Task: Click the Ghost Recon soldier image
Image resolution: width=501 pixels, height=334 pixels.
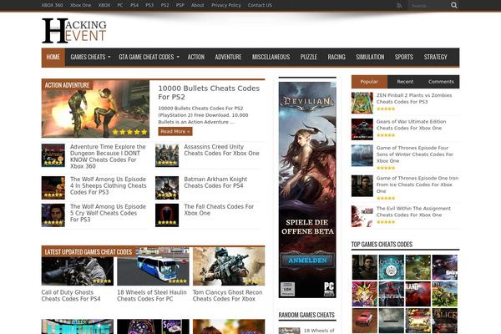Action: tap(229, 266)
